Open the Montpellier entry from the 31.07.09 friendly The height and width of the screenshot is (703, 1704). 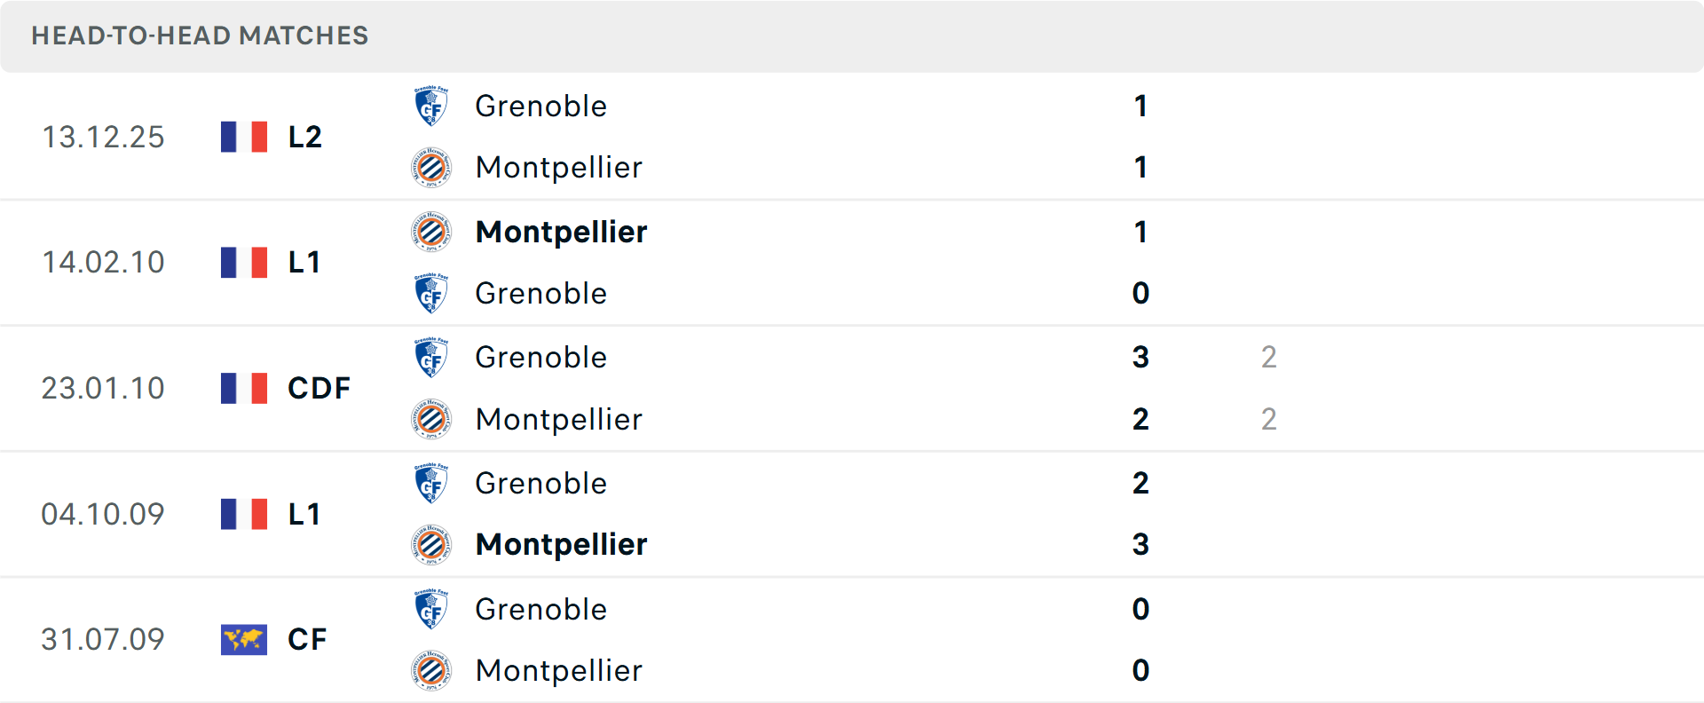click(x=559, y=671)
